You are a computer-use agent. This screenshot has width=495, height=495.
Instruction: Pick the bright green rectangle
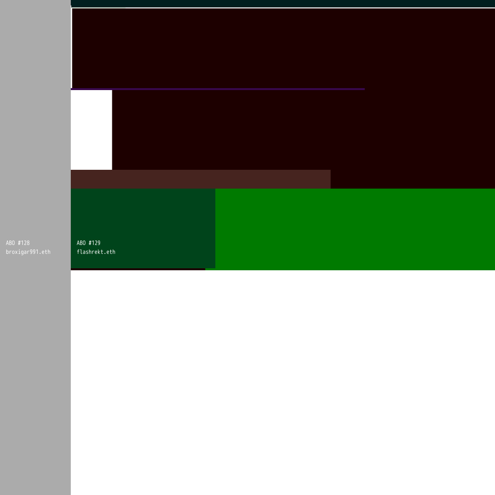pyautogui.click(x=355, y=229)
